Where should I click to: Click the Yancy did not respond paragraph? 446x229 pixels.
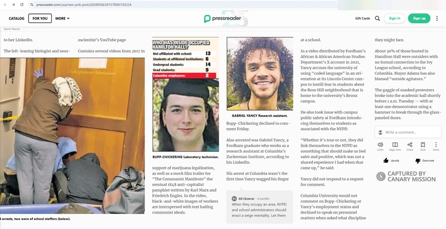pyautogui.click(x=332, y=182)
